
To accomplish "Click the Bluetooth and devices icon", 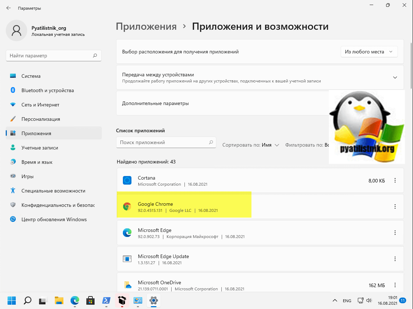I will coord(13,90).
